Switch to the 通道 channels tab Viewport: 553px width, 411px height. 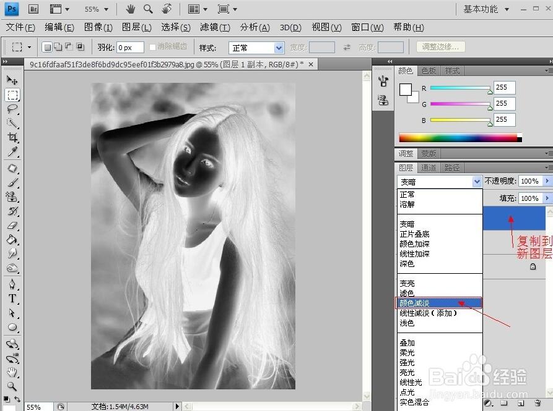coord(429,168)
